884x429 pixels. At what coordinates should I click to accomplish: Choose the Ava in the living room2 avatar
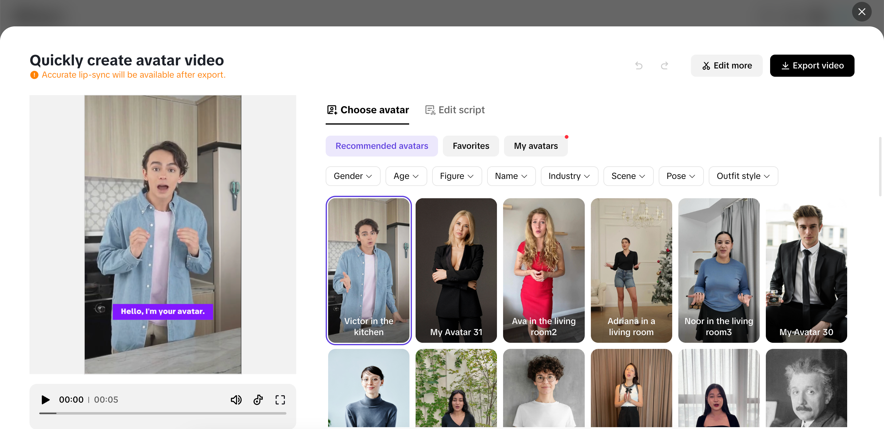click(544, 270)
